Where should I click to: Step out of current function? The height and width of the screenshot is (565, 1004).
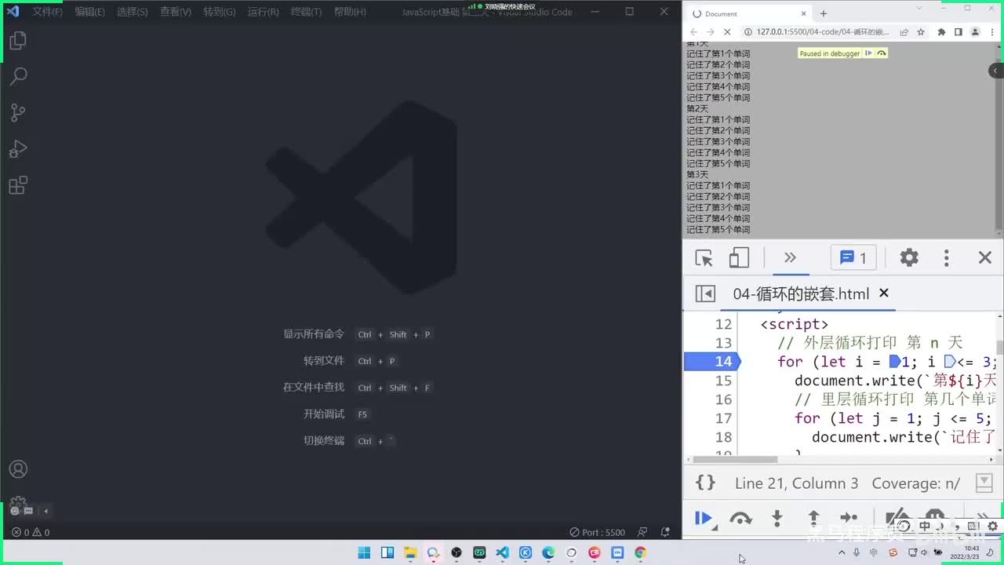[x=813, y=518]
